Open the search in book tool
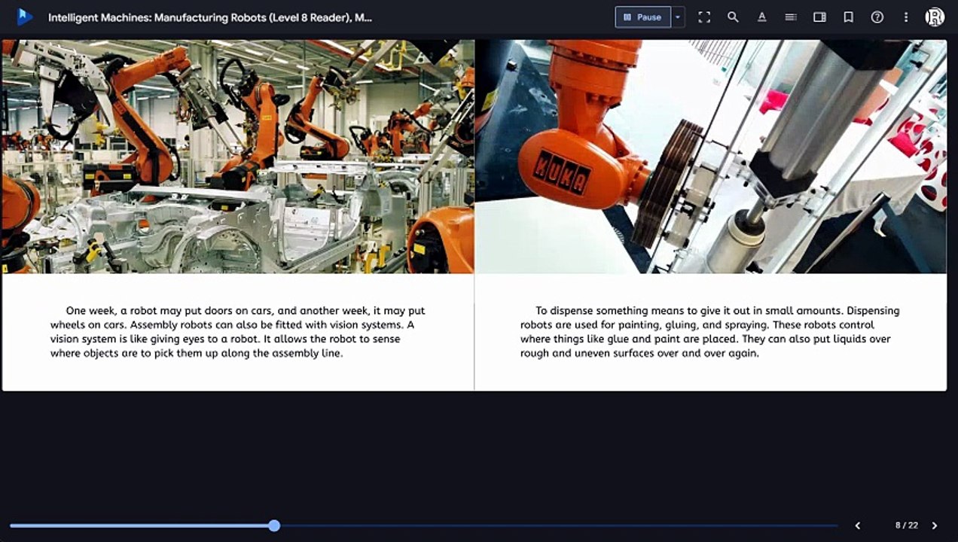958x542 pixels. click(733, 17)
